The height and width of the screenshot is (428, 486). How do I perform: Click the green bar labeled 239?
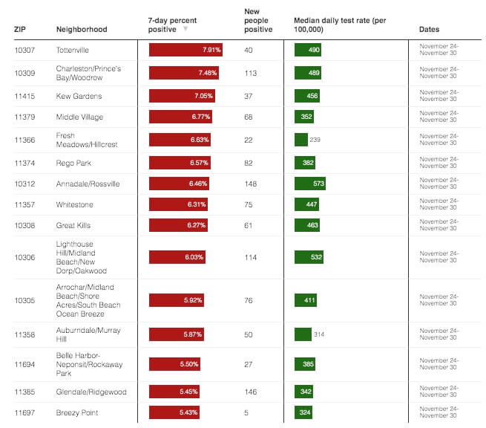pos(301,140)
